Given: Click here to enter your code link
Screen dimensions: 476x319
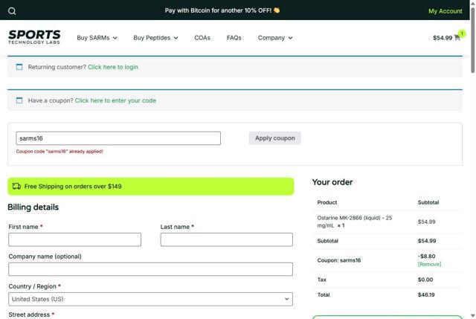Looking at the screenshot, I should pyautogui.click(x=115, y=100).
